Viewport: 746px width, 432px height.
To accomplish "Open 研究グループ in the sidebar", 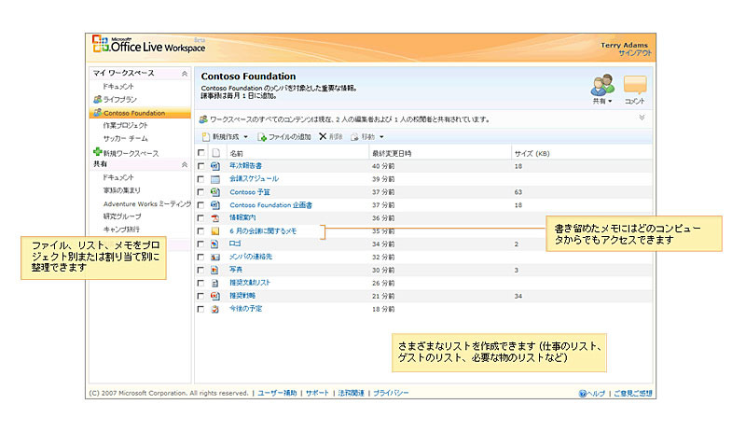I will pos(122,216).
